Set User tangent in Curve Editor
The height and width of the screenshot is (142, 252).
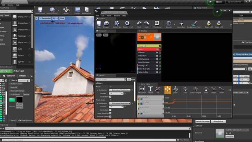(x=206, y=89)
